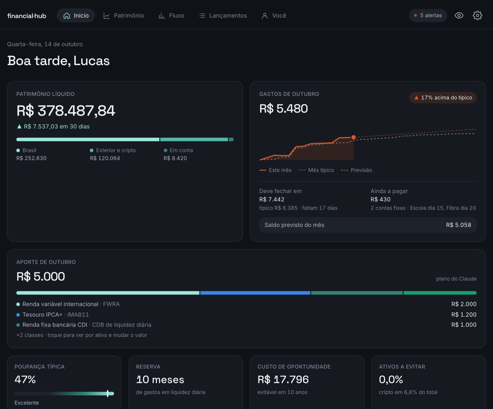
Task: Select the Tesouro IPCA+ IMAB11 row
Action: 246,314
